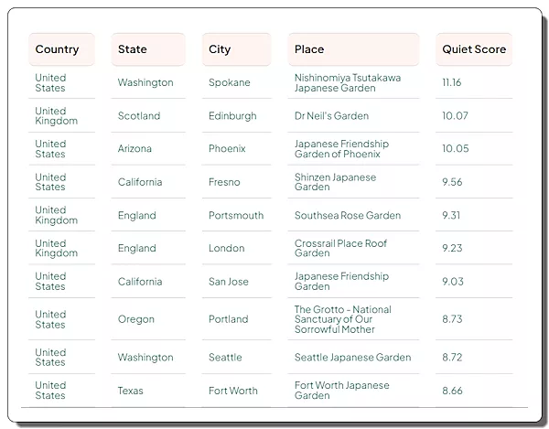The image size is (549, 429).
Task: Click the Seattle Japanese Garden cell
Action: (x=352, y=358)
